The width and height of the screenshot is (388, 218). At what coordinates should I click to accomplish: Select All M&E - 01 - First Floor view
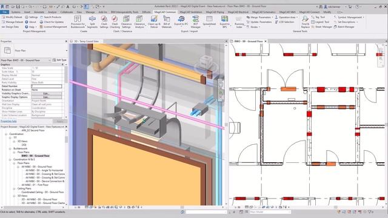[35, 185]
